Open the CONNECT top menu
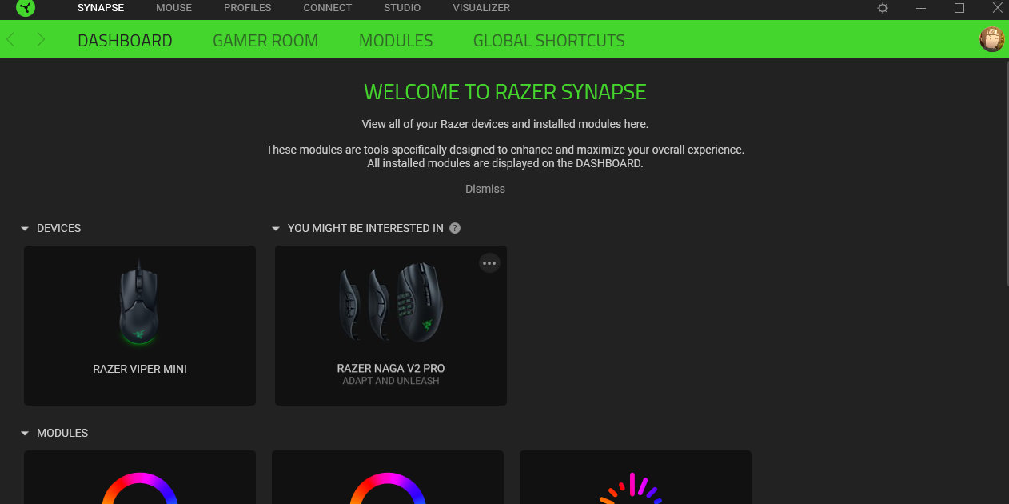The width and height of the screenshot is (1009, 504). [327, 8]
